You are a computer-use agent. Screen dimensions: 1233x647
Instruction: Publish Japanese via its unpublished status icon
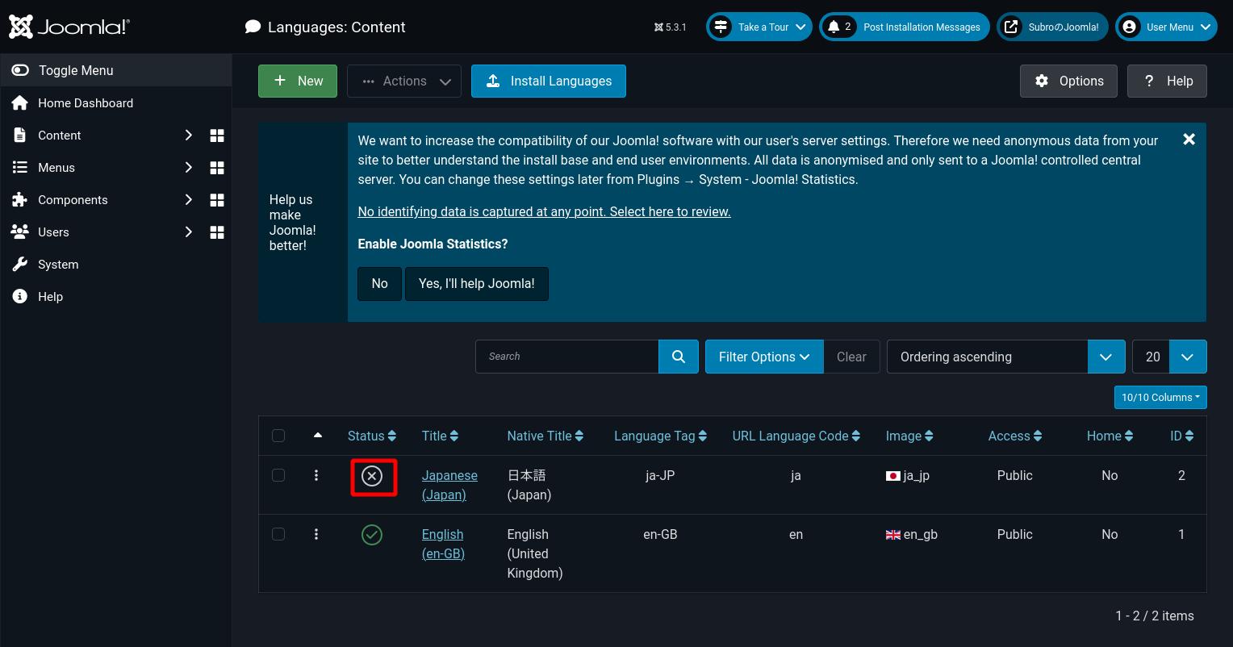[372, 476]
